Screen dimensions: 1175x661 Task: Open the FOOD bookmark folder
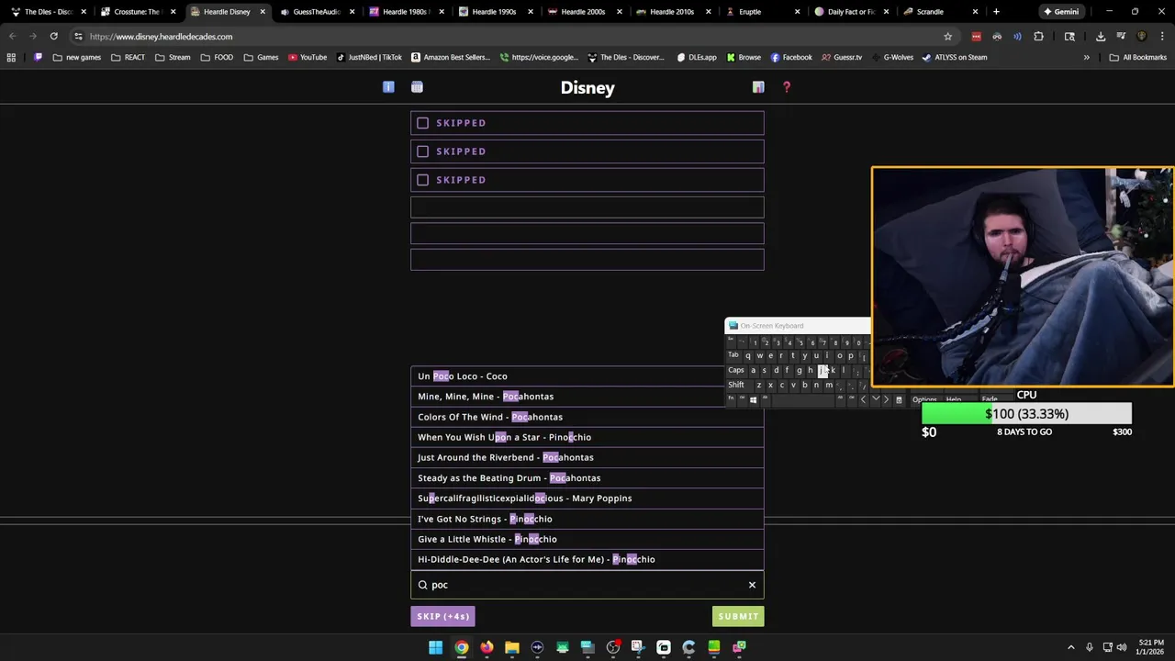click(x=217, y=57)
